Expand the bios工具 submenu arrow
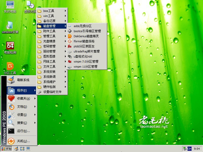203x152 pixels. (x=66, y=11)
